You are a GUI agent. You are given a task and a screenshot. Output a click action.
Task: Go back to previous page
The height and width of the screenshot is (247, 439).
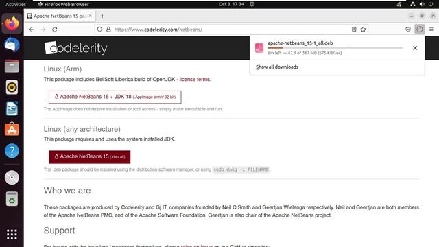(32, 30)
